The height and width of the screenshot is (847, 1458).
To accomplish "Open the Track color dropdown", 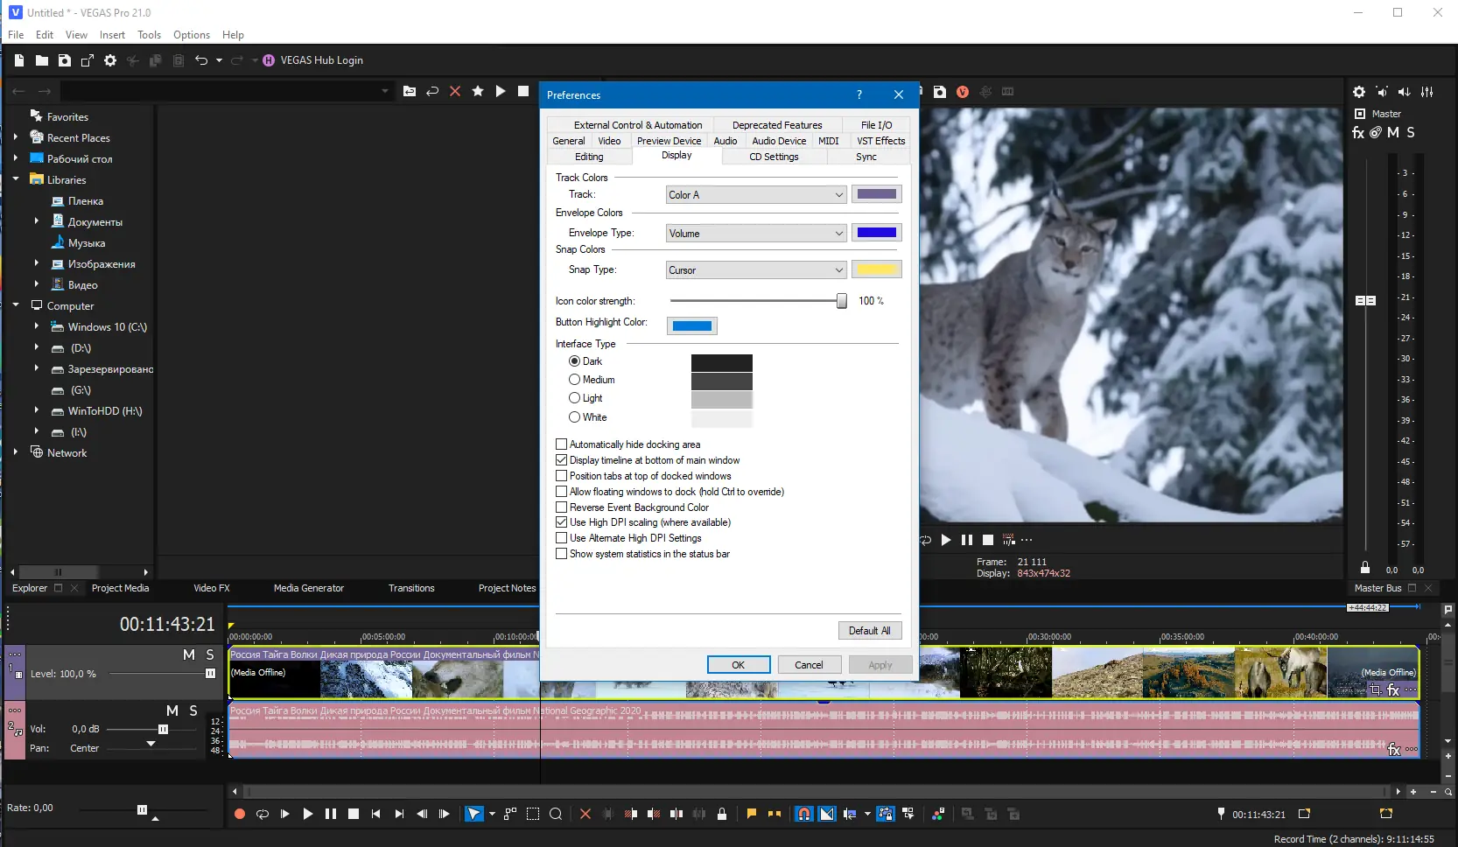I will pyautogui.click(x=756, y=195).
